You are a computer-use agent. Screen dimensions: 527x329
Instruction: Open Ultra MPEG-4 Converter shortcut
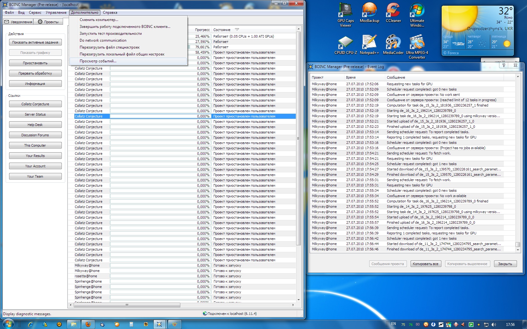coord(417,47)
